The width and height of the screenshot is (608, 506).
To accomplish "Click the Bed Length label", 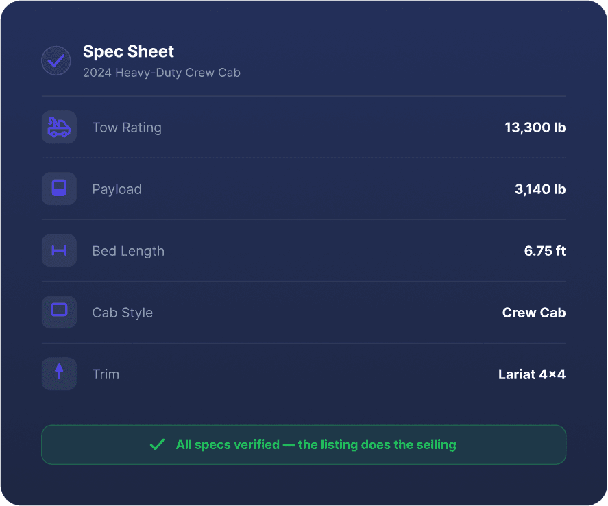I will (128, 251).
